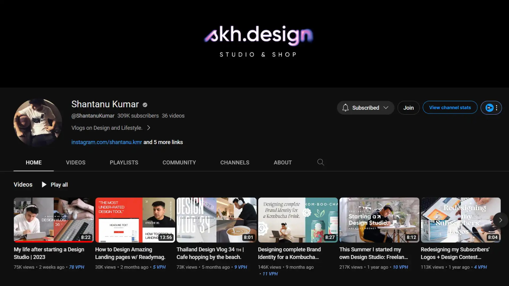
Task: Open the Community tab
Action: [x=179, y=163]
